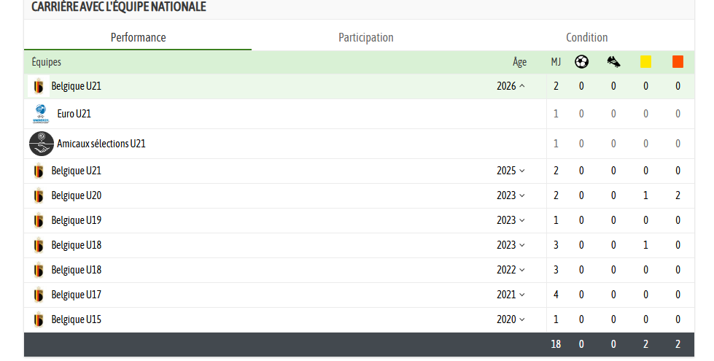
Task: Select the Performance tab
Action: click(x=138, y=37)
